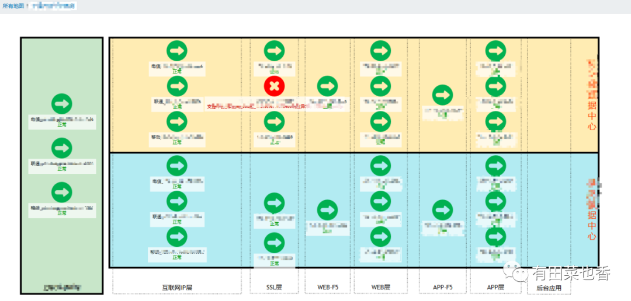Click middle APP layer node in yellow zone
Image resolution: width=631 pixels, height=301 pixels.
pyautogui.click(x=496, y=86)
